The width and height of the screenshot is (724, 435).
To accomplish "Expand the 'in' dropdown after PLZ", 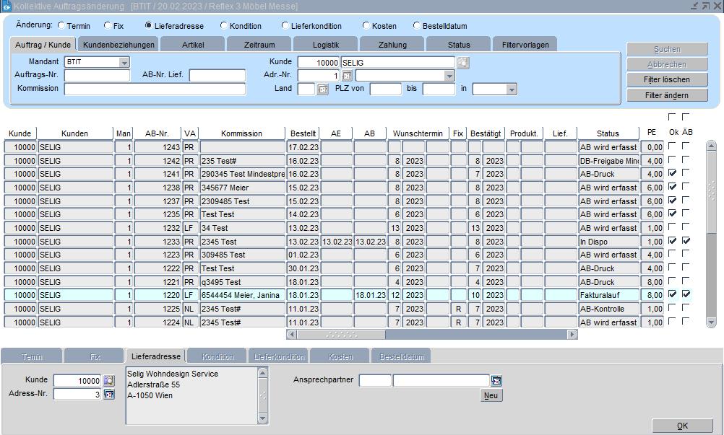I will point(512,89).
